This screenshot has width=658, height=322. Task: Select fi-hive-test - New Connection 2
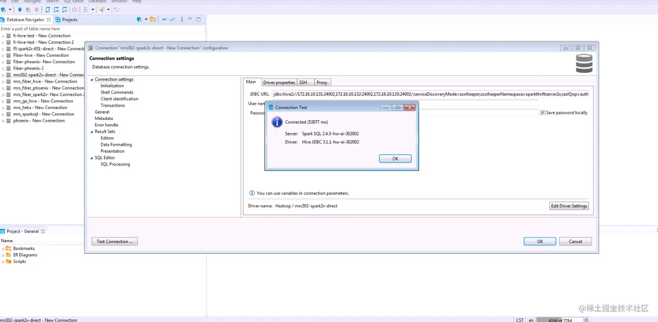point(44,42)
